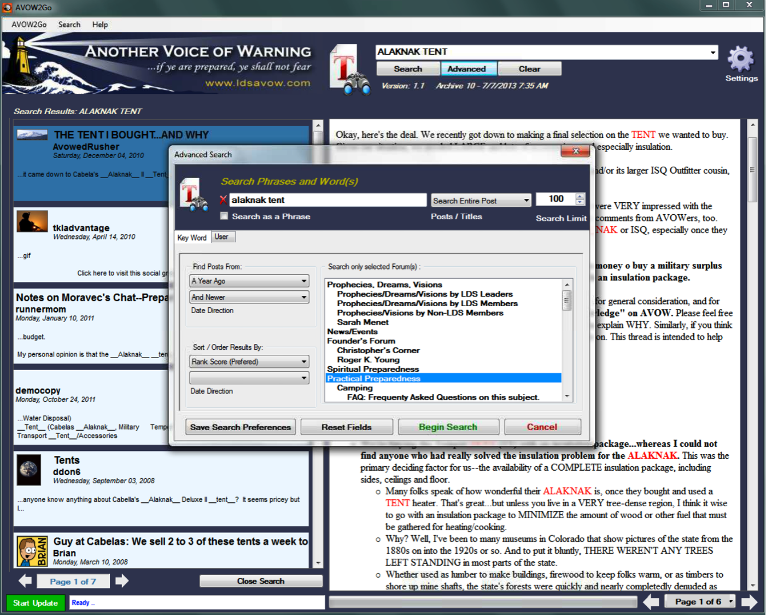The width and height of the screenshot is (766, 615).
Task: Increase the Search Limit stepper value
Action: [580, 196]
